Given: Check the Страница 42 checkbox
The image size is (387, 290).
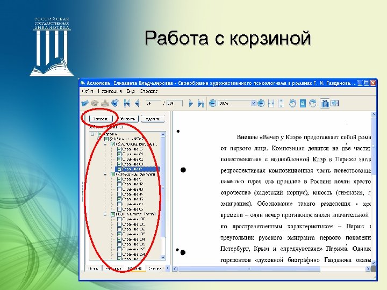Looking at the screenshot, I should pos(119,184).
